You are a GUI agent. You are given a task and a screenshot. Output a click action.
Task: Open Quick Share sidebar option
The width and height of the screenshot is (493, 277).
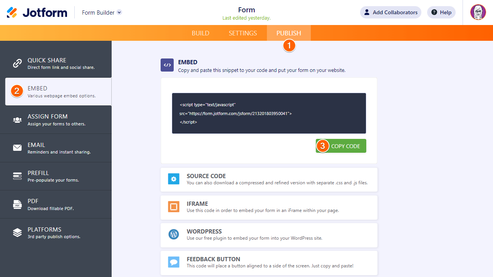tap(56, 63)
